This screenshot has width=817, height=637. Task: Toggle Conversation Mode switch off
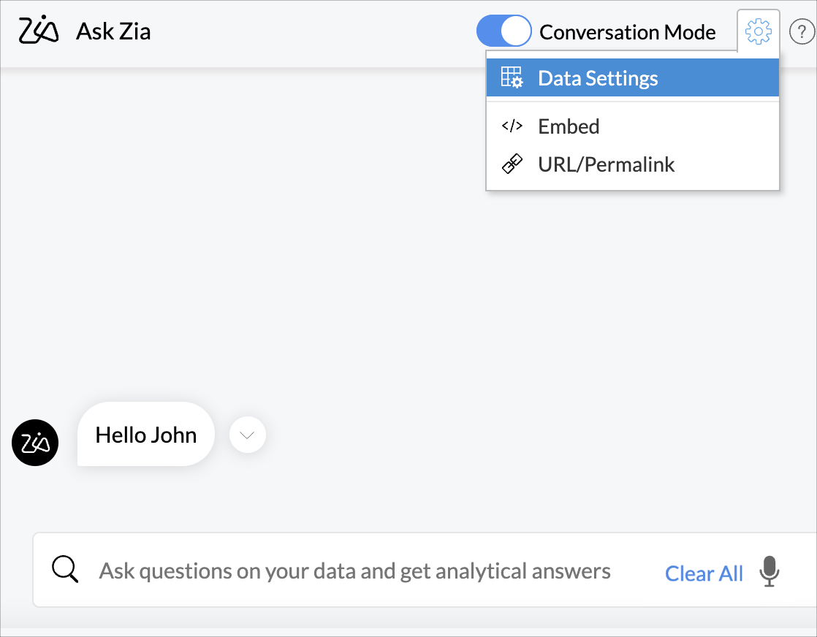(x=503, y=31)
